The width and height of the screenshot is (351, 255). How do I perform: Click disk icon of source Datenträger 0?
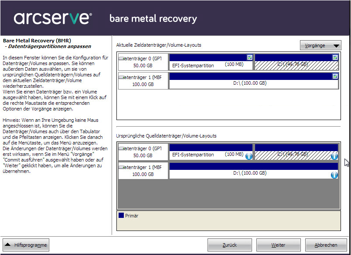[x=122, y=148]
